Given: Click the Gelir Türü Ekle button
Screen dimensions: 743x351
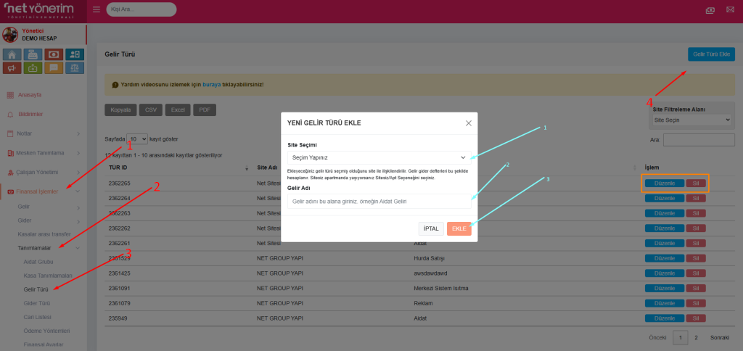Looking at the screenshot, I should click(x=710, y=54).
